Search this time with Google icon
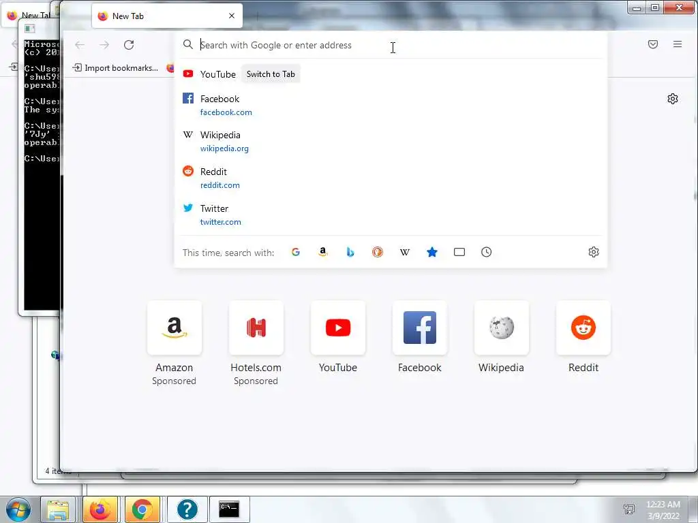 (x=296, y=252)
